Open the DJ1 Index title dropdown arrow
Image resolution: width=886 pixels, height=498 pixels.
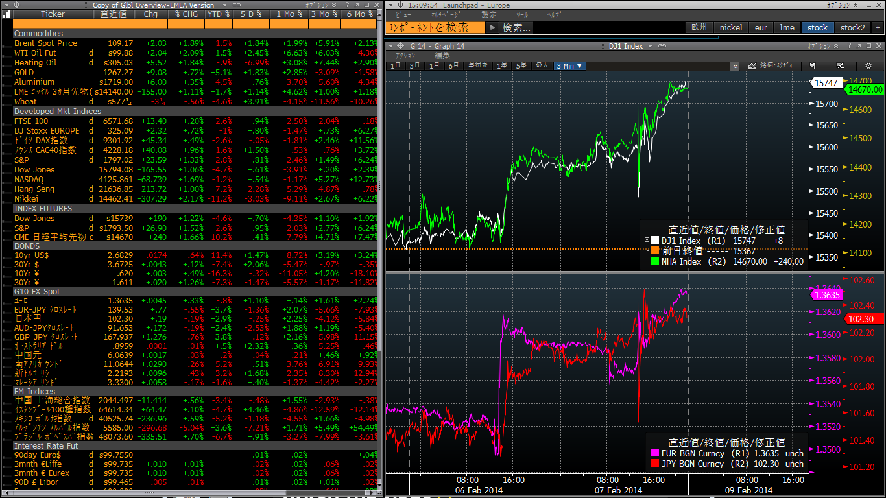tap(651, 46)
